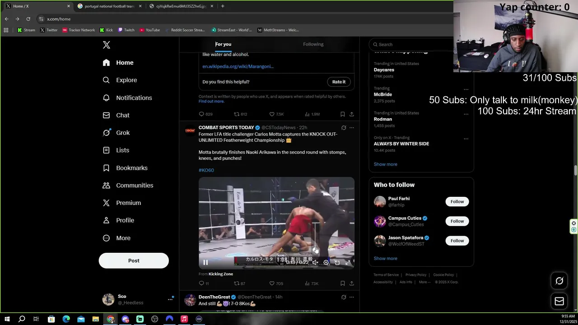Enter fullscreen on the fight video
Image resolution: width=578 pixels, height=325 pixels.
(348, 262)
